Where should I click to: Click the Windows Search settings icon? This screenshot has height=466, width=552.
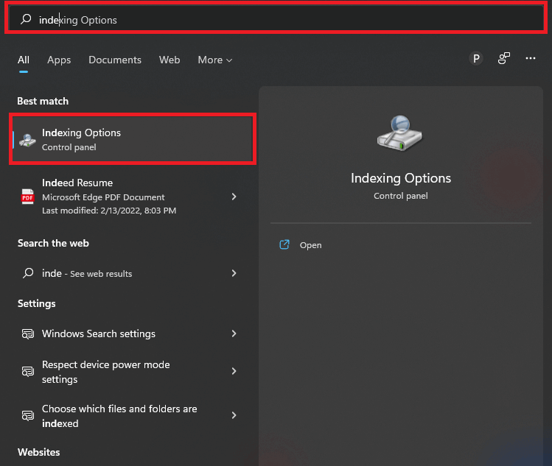(x=28, y=333)
